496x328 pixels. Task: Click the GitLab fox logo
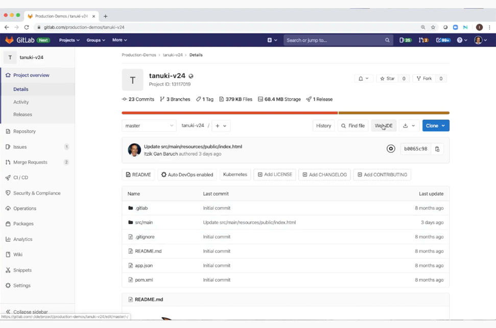(9, 40)
